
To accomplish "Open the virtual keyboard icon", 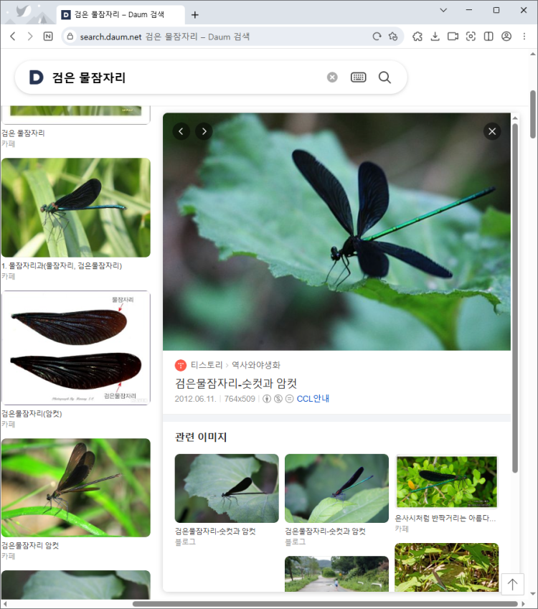I will point(358,77).
